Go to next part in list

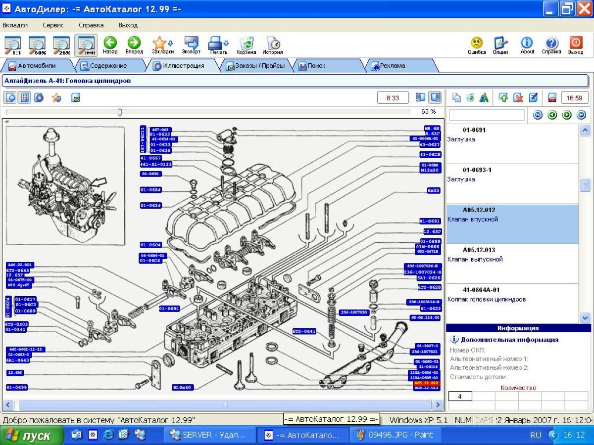pos(567,115)
